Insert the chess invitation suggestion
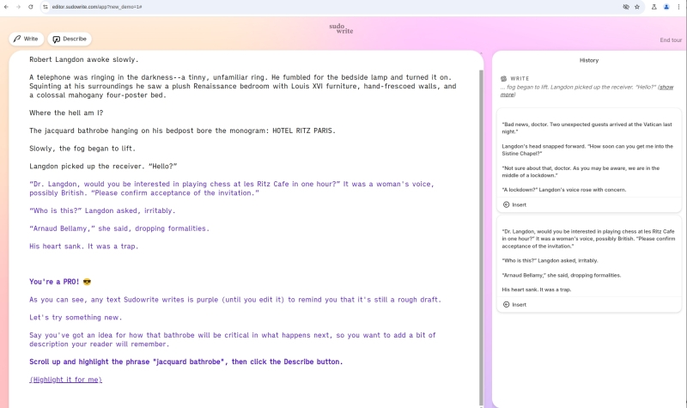 coord(514,304)
